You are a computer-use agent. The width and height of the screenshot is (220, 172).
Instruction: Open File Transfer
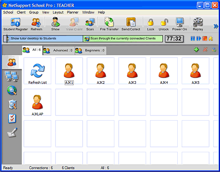[x=109, y=24]
